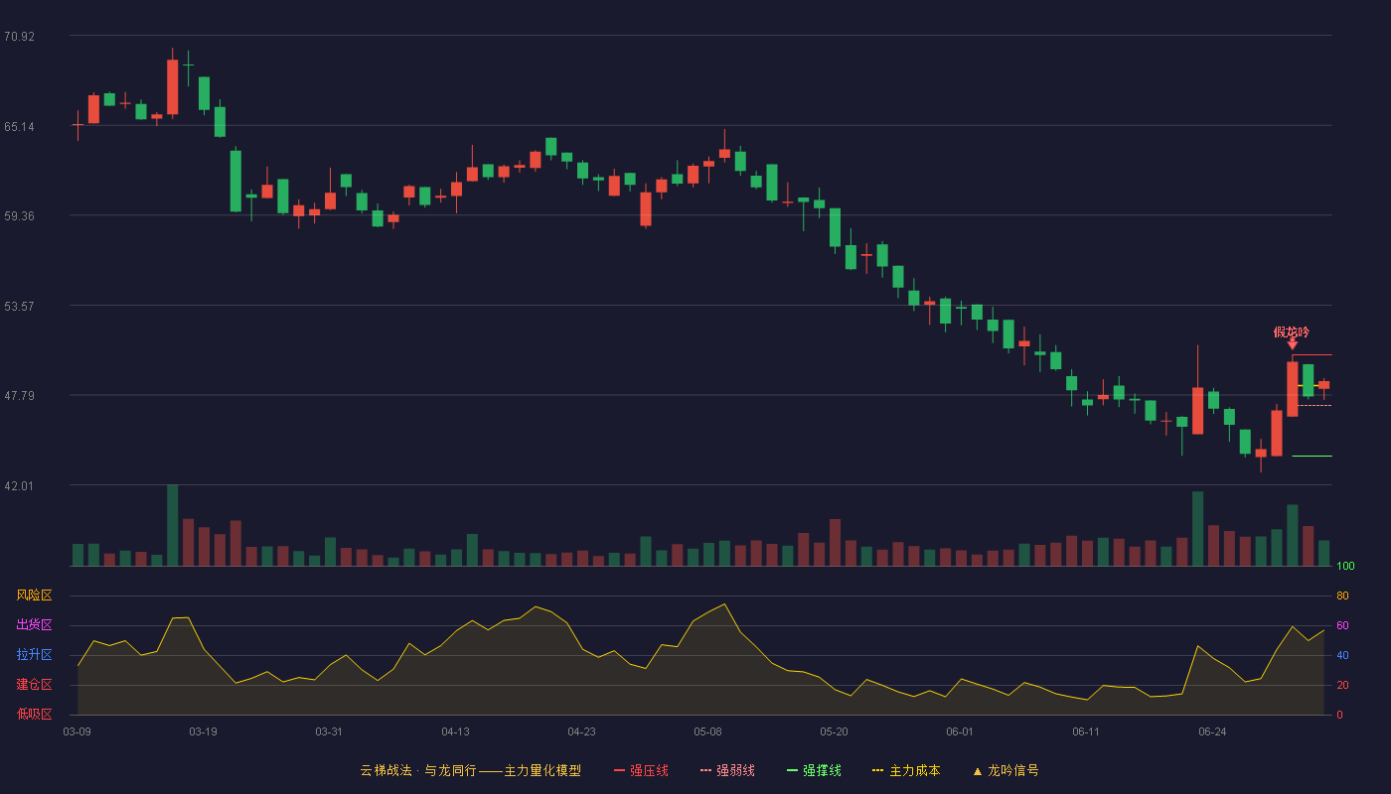
Task: Click the 云梯战法 · 与龙同行 title text
Action: click(x=418, y=770)
